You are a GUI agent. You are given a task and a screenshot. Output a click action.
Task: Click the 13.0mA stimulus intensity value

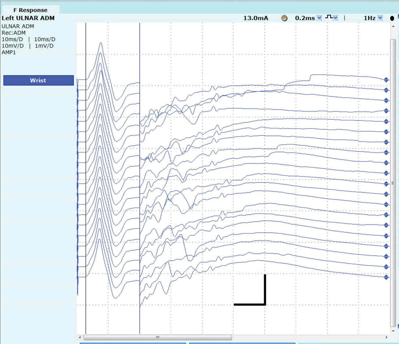(x=255, y=18)
